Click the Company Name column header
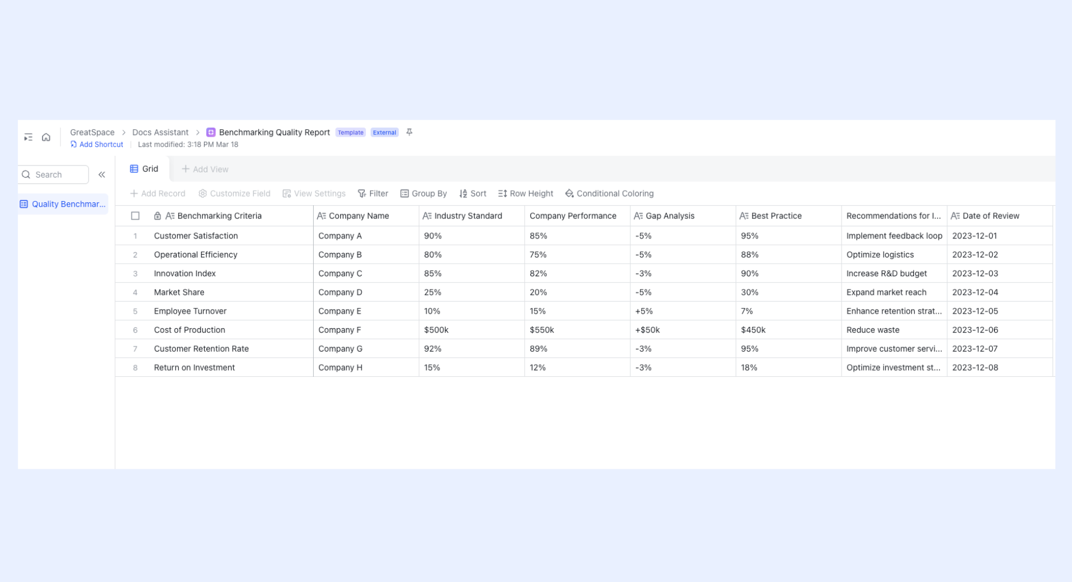Image resolution: width=1072 pixels, height=582 pixels. pos(366,216)
